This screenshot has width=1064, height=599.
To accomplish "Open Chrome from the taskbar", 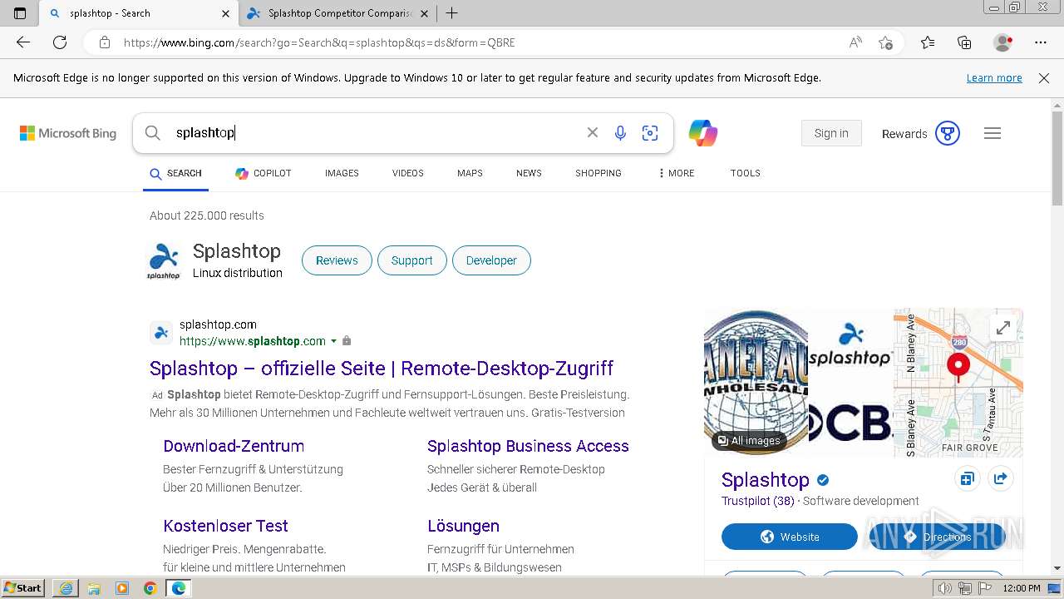I will pos(150,588).
